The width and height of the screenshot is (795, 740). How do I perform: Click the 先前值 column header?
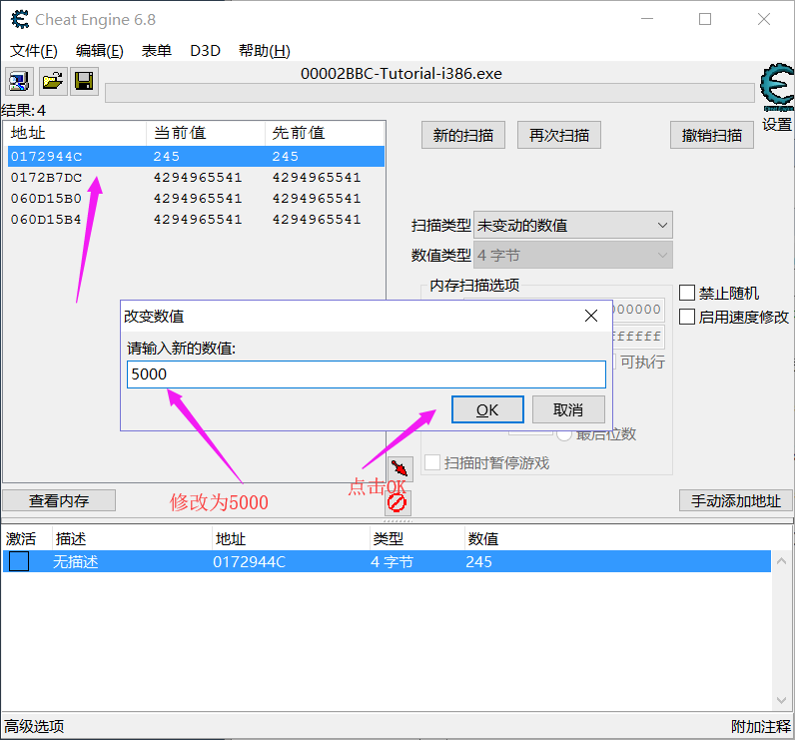click(x=325, y=133)
